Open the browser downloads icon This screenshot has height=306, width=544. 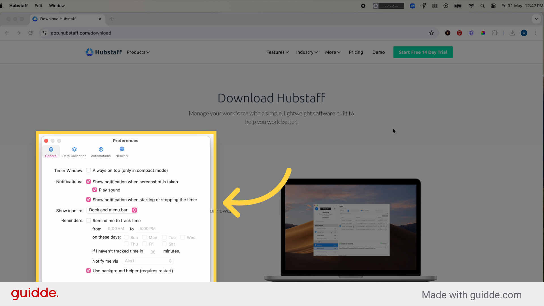[x=512, y=33]
